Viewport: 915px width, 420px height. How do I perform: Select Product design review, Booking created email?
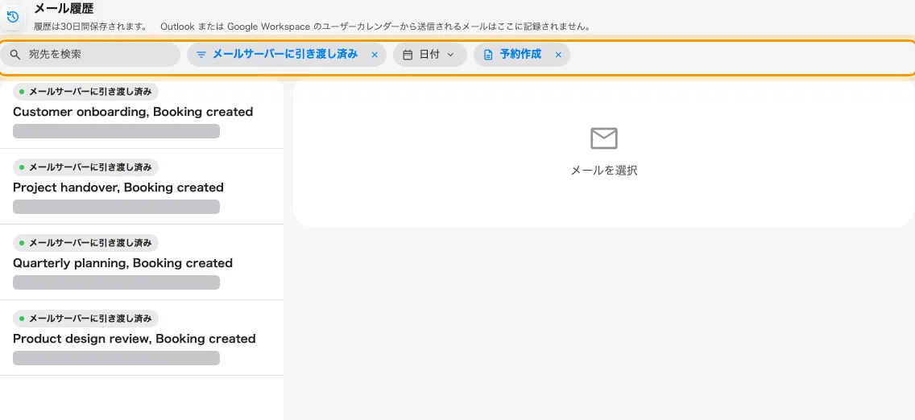point(142,338)
